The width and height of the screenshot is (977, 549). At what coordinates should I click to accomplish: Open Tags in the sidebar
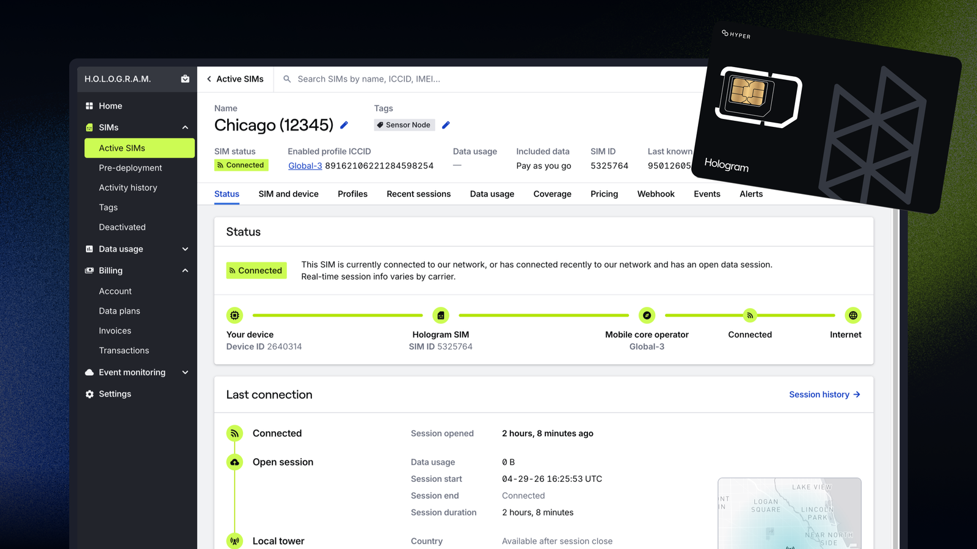coord(108,207)
